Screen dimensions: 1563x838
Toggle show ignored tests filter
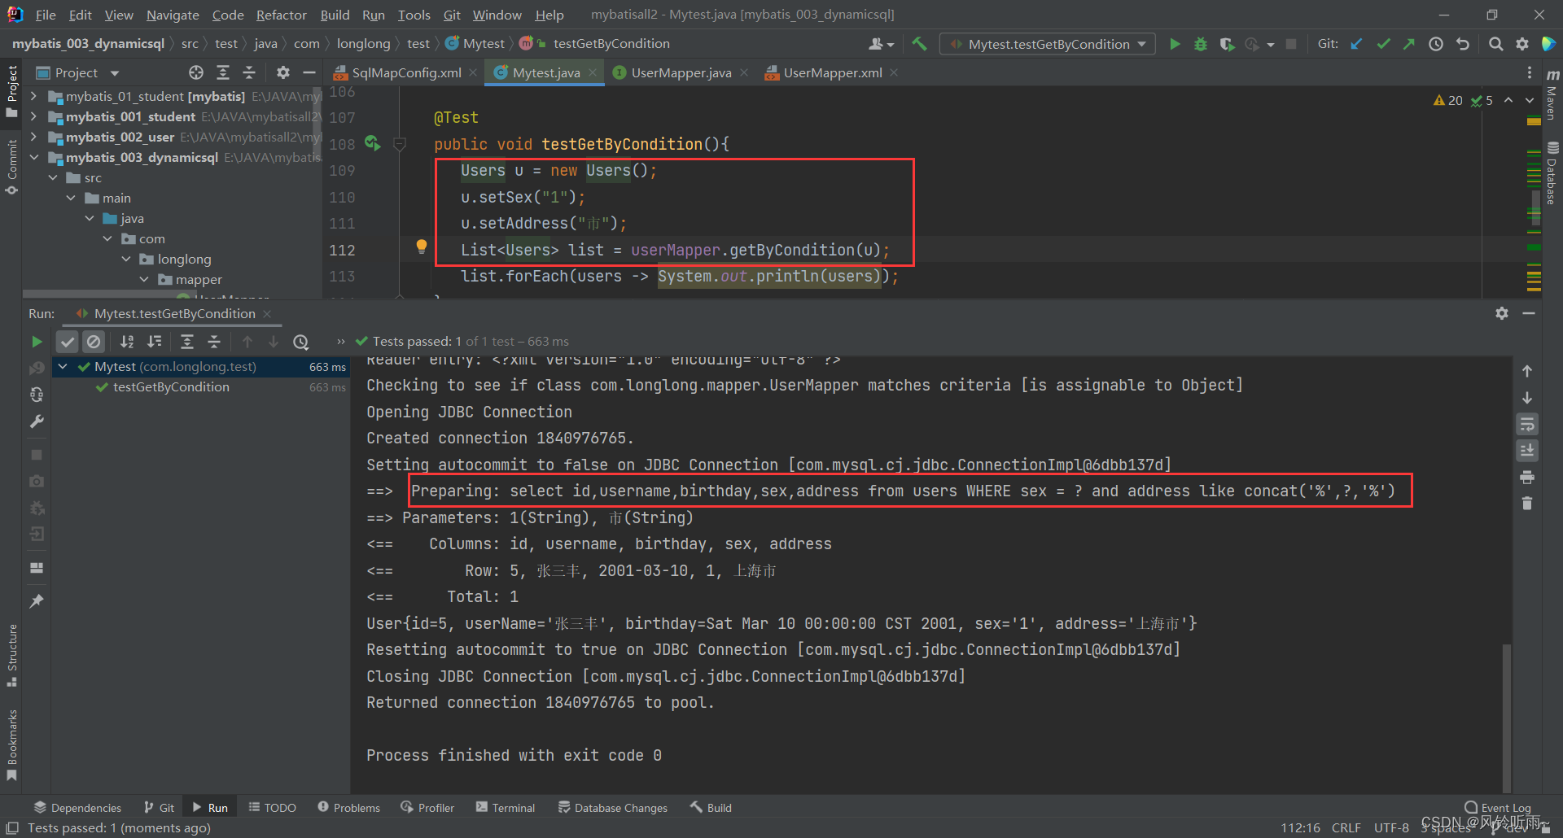[x=94, y=342]
